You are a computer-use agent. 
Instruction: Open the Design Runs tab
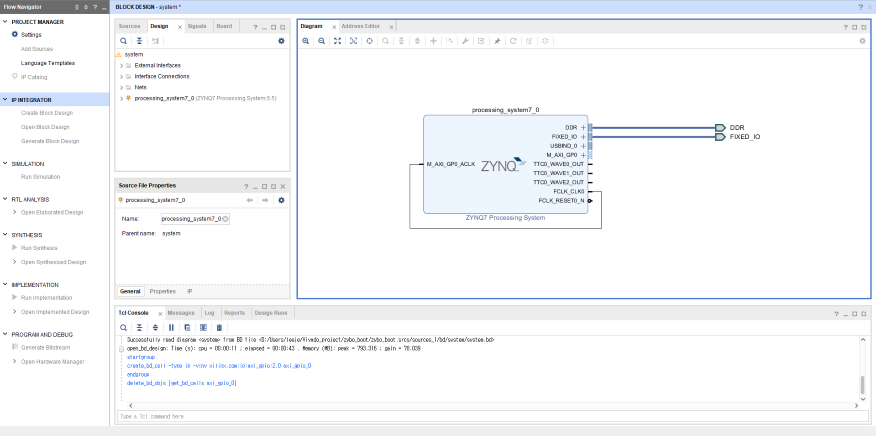point(271,313)
